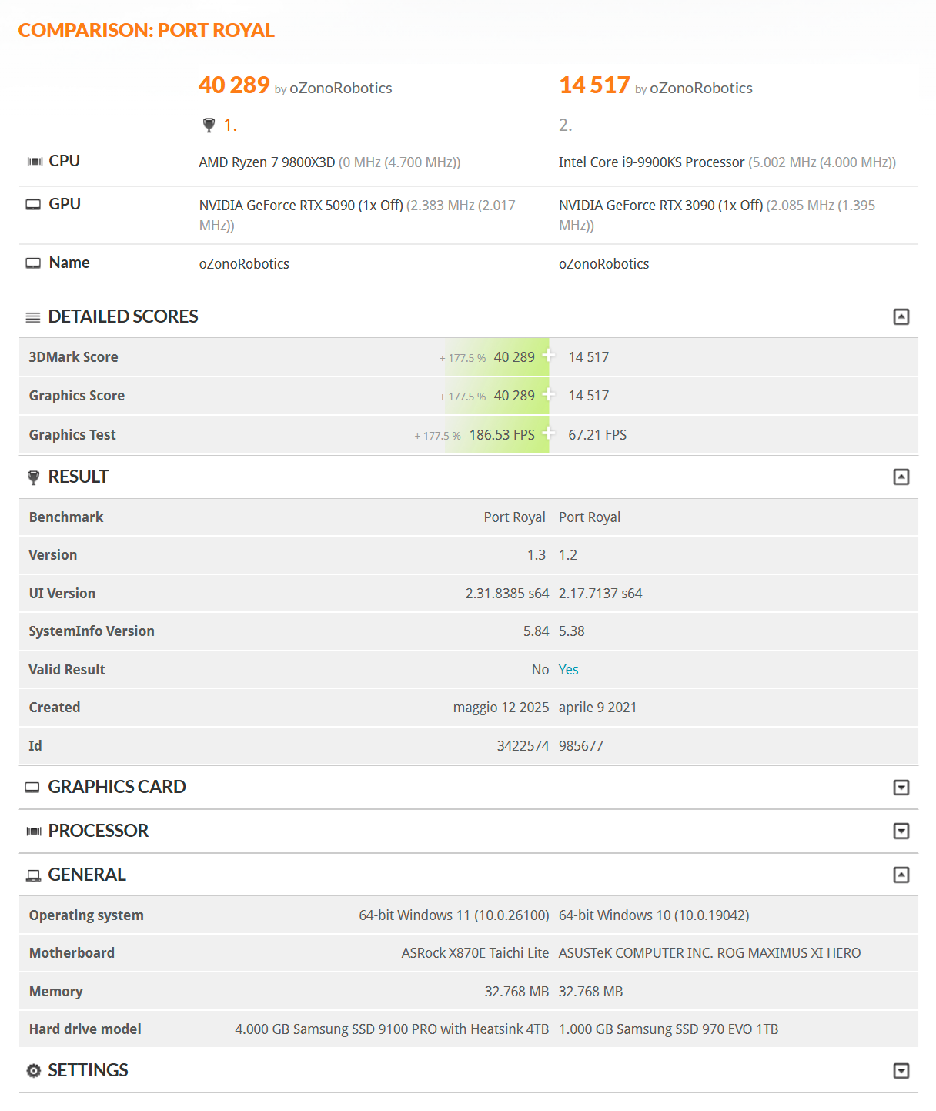This screenshot has height=1111, width=936.
Task: Click the GPU monitor icon in the header
Action: (33, 205)
